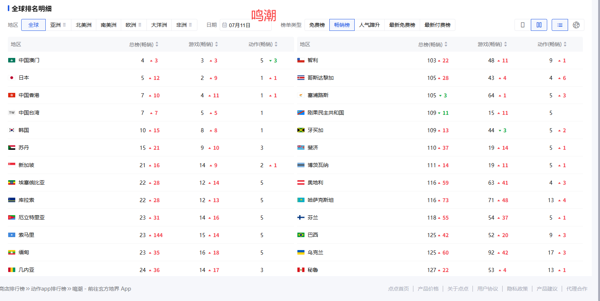Click the 中国台湾 row name
600x301 pixels.
29,113
